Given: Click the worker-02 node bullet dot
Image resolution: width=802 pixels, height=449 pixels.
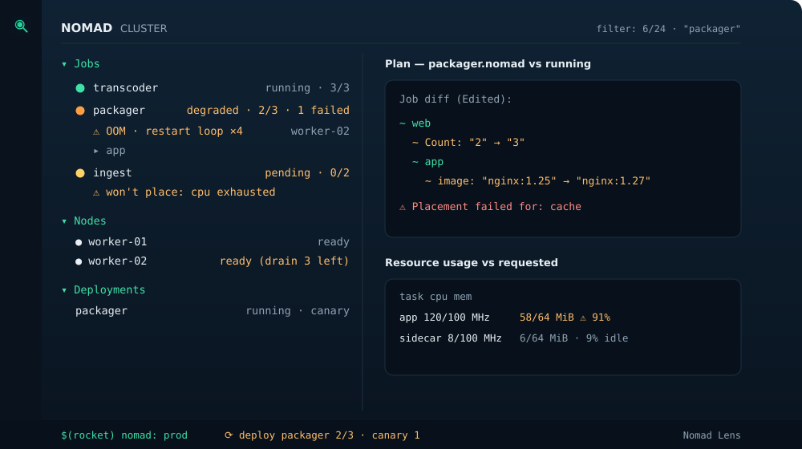Looking at the screenshot, I should pyautogui.click(x=79, y=262).
